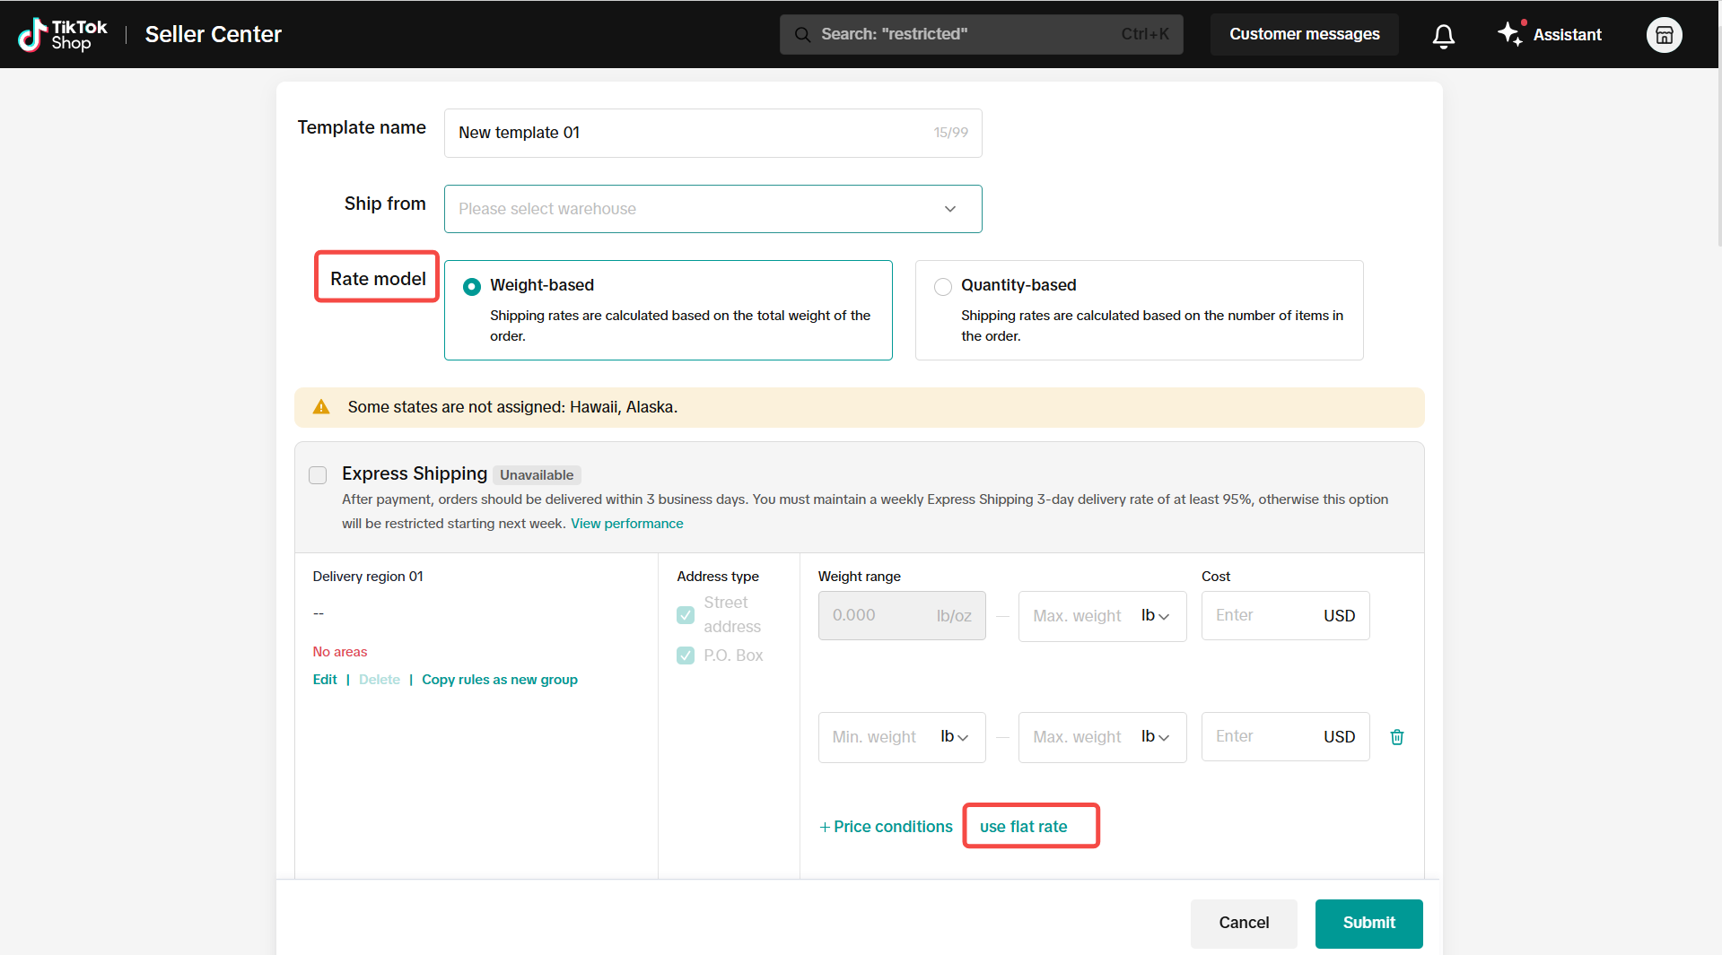Select Weight-based rate model

pyautogui.click(x=472, y=287)
